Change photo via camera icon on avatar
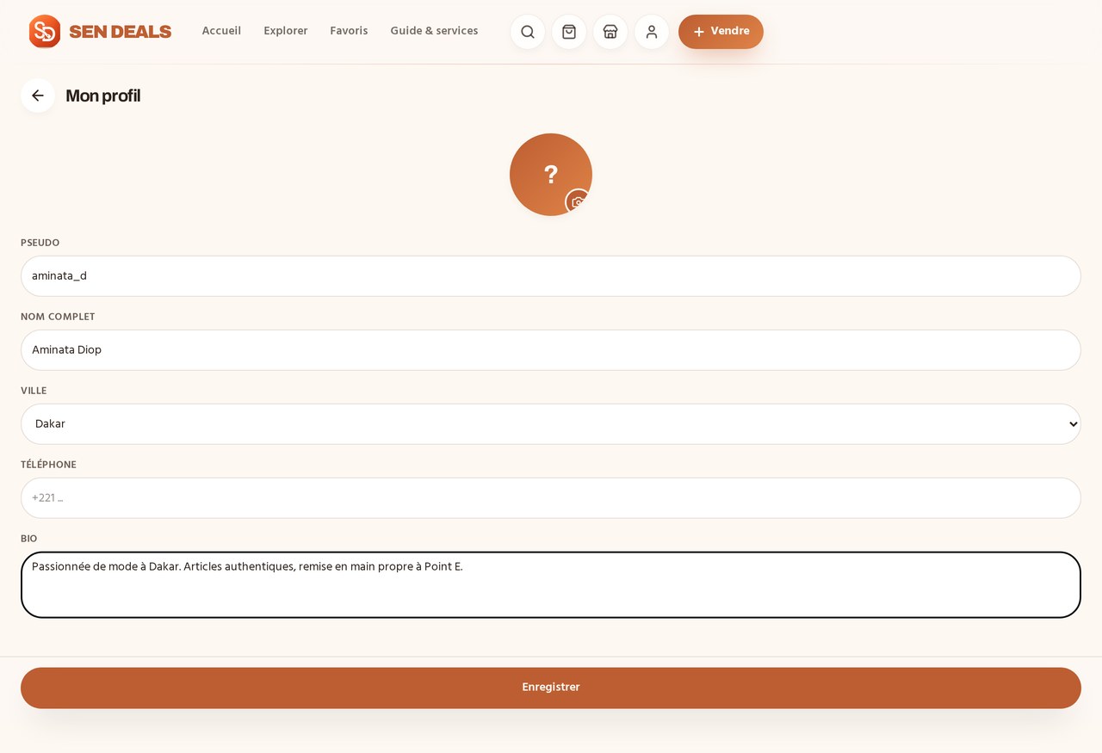Image resolution: width=1102 pixels, height=753 pixels. point(579,202)
